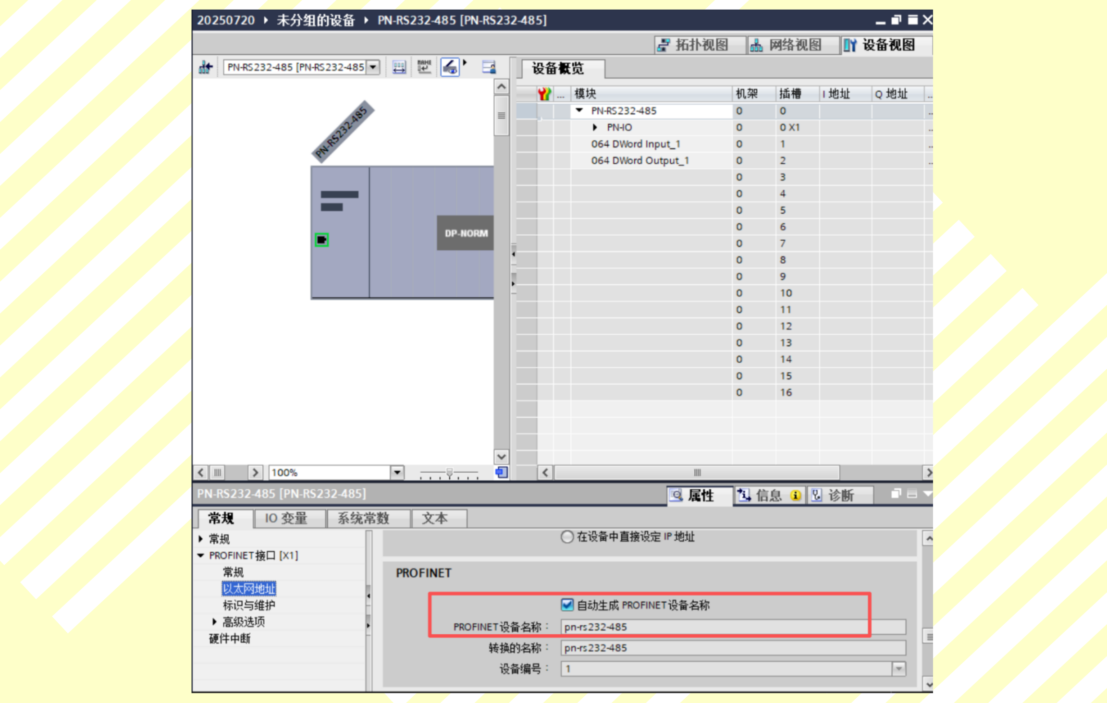Click the user-defined view toolbar icon
1107x703 pixels.
coord(489,67)
